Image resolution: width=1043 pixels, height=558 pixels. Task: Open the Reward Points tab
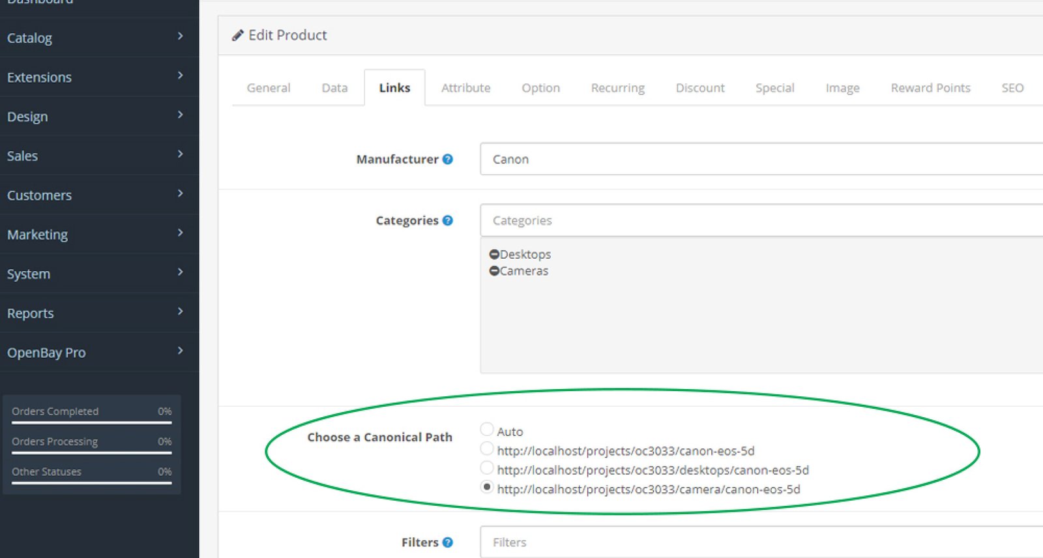pyautogui.click(x=930, y=88)
